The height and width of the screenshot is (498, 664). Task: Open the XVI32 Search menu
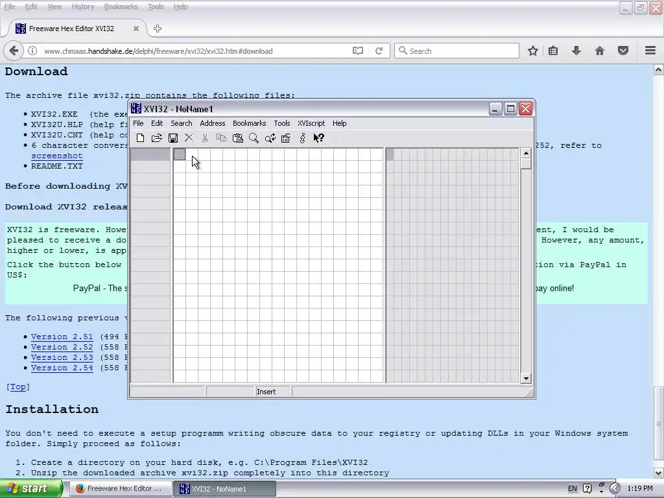click(182, 123)
